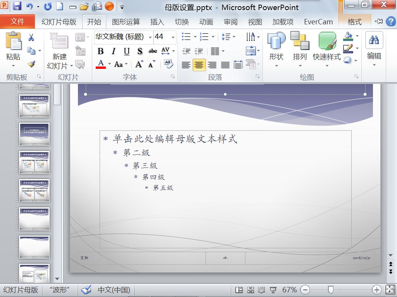The height and width of the screenshot is (297, 397).
Task: Open Slide Sorter view in status bar
Action: pyautogui.click(x=250, y=290)
